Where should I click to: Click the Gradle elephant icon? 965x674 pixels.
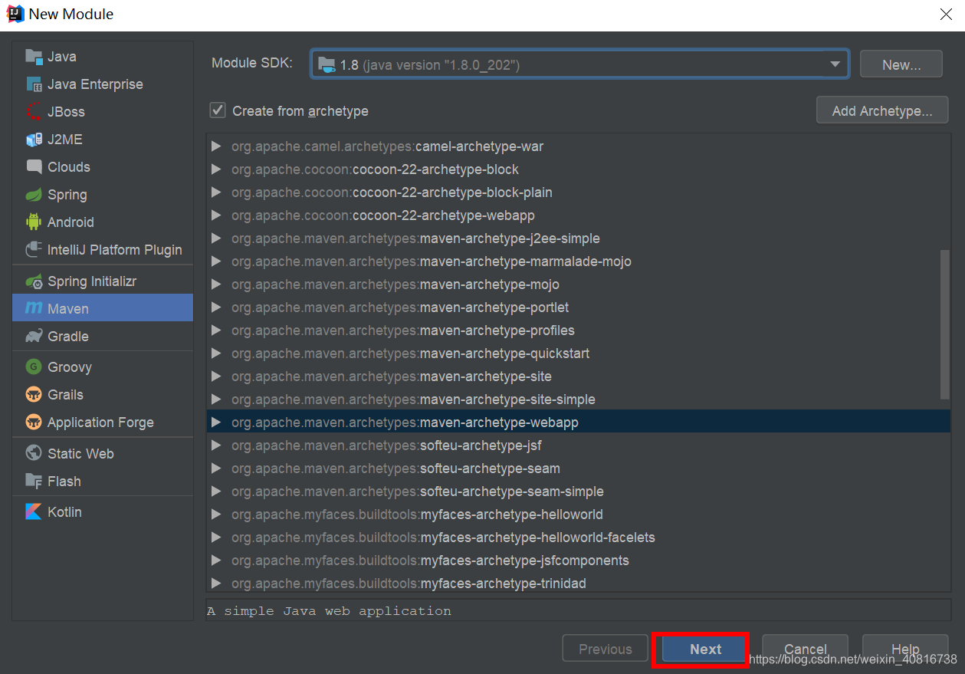pyautogui.click(x=33, y=337)
